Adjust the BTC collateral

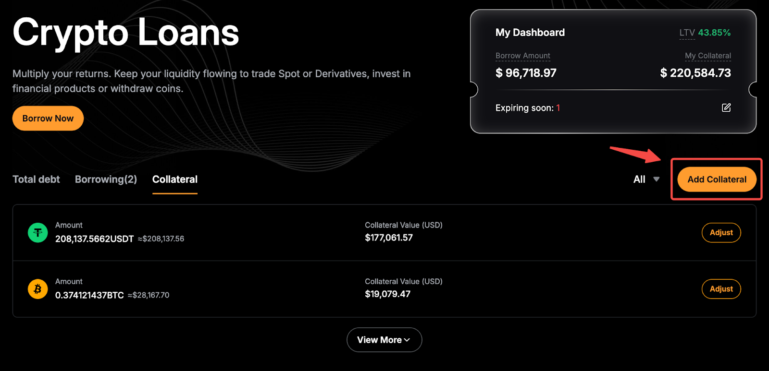pos(721,289)
